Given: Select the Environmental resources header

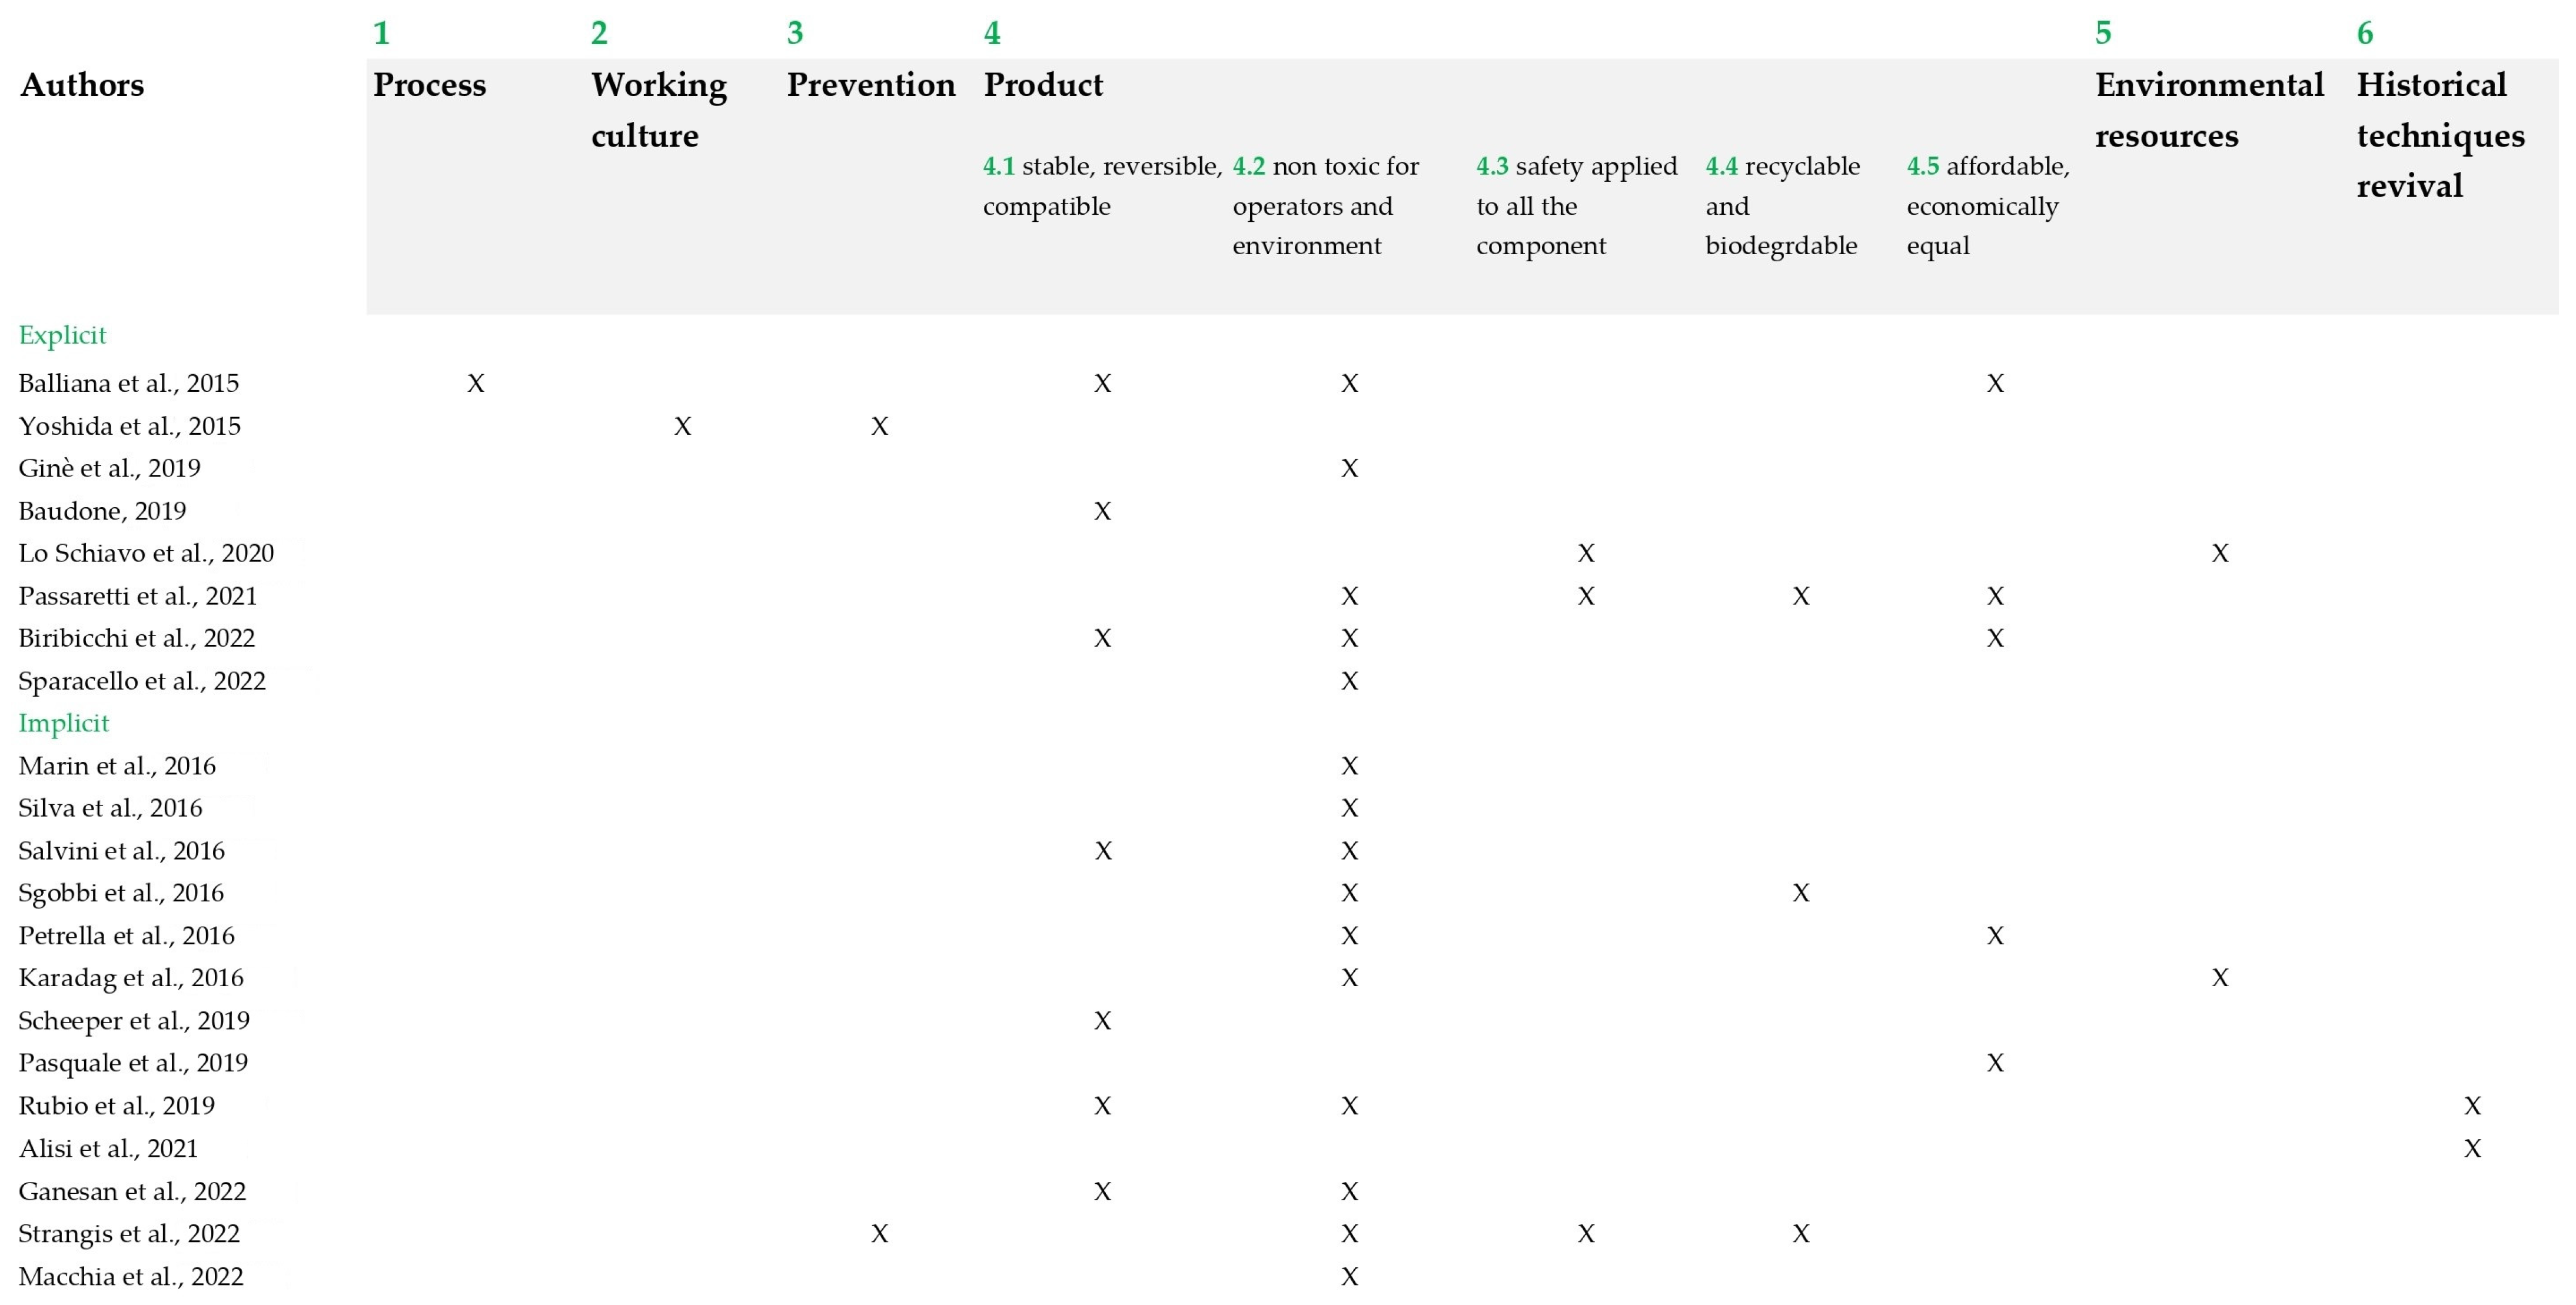Looking at the screenshot, I should pyautogui.click(x=2208, y=109).
